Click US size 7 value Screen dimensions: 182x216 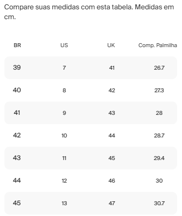coord(64,68)
